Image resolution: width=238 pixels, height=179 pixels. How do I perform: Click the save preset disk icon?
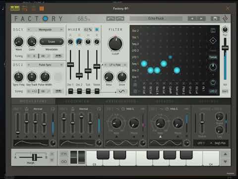(215, 18)
